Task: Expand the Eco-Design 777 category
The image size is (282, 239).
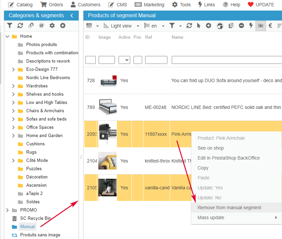Action: (x=13, y=70)
